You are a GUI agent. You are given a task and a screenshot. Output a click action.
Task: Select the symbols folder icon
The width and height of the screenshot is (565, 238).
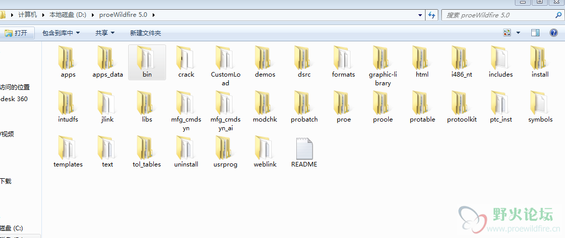click(540, 103)
